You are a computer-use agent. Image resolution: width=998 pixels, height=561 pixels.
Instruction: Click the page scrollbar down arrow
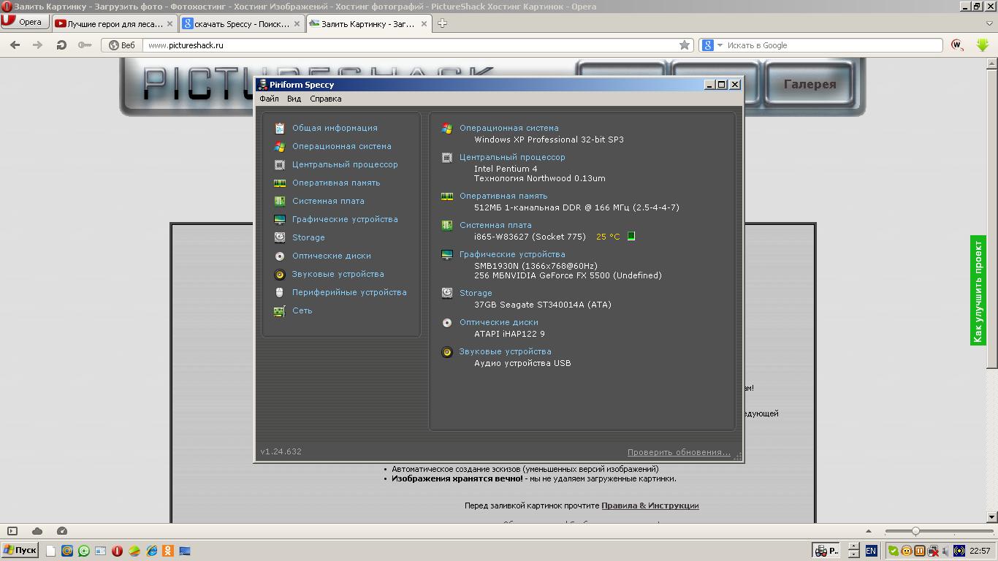[991, 517]
